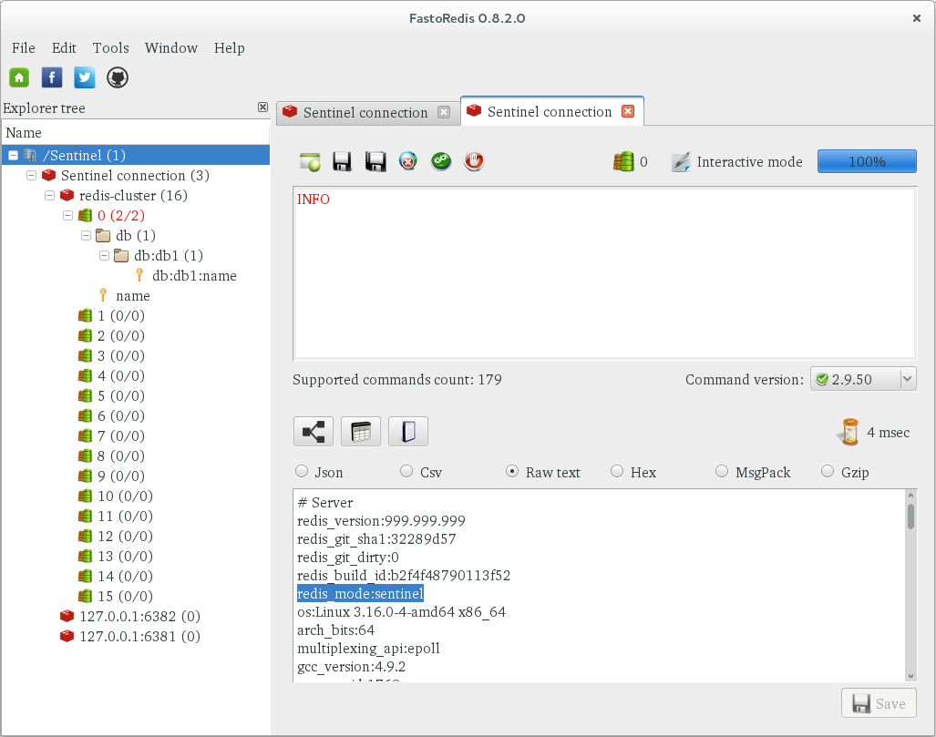Switch output to text view icon
The width and height of the screenshot is (936, 737).
click(408, 432)
